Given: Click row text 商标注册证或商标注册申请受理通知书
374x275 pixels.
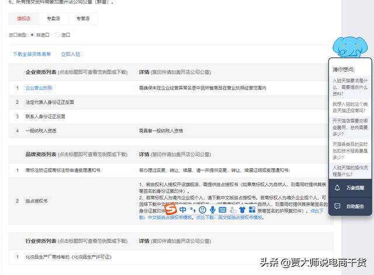Looking at the screenshot, I should tap(63, 170).
